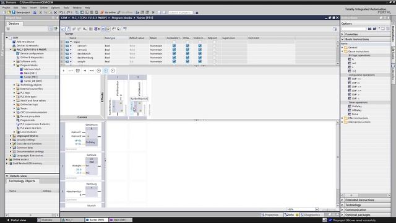Expand the PLC tags folder
Viewport: 396px width, 223px height.
pos(14,93)
